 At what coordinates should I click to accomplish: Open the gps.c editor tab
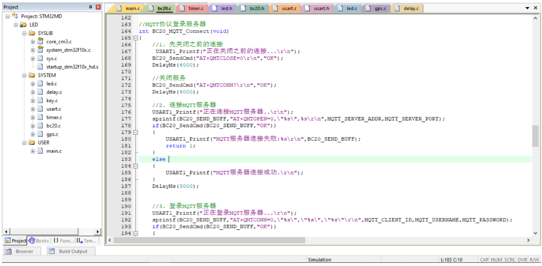(x=377, y=8)
